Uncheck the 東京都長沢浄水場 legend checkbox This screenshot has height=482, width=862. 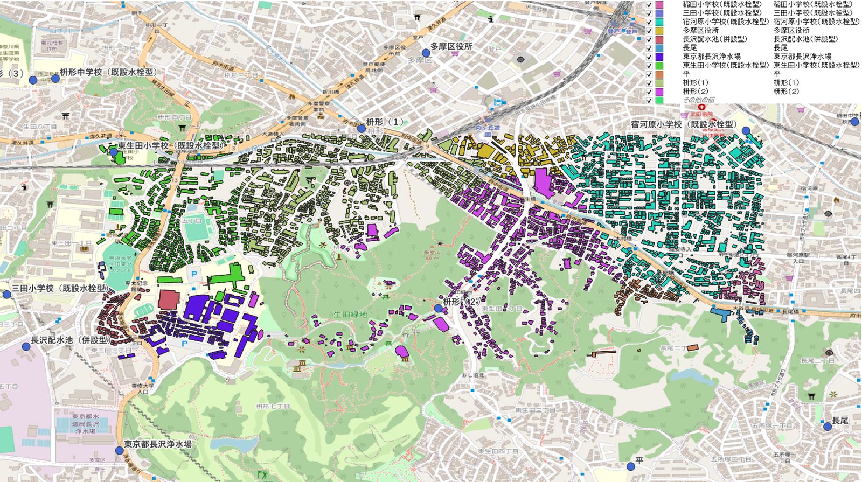[x=649, y=57]
